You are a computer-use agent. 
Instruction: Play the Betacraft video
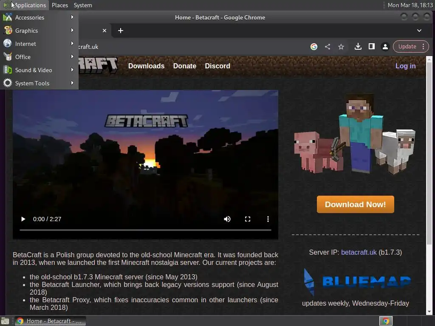[23, 219]
